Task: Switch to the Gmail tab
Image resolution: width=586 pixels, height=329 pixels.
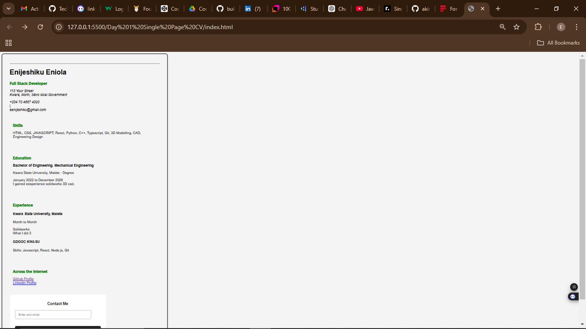Action: [30, 9]
